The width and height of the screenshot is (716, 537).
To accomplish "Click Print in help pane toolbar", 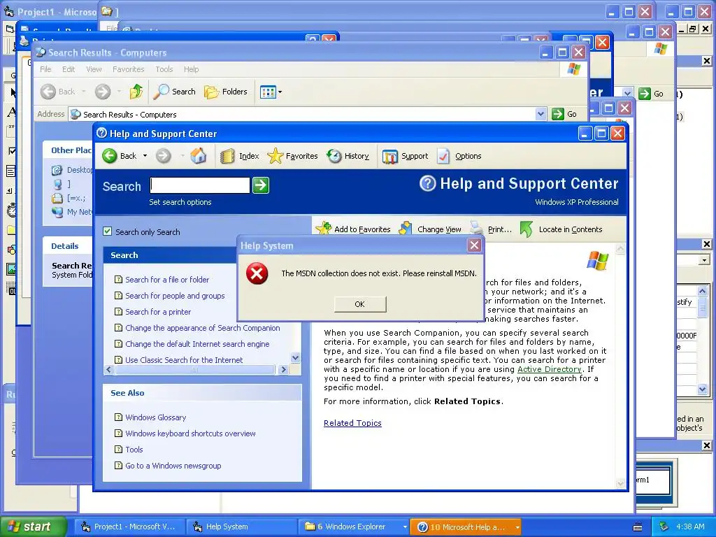I will 492,229.
